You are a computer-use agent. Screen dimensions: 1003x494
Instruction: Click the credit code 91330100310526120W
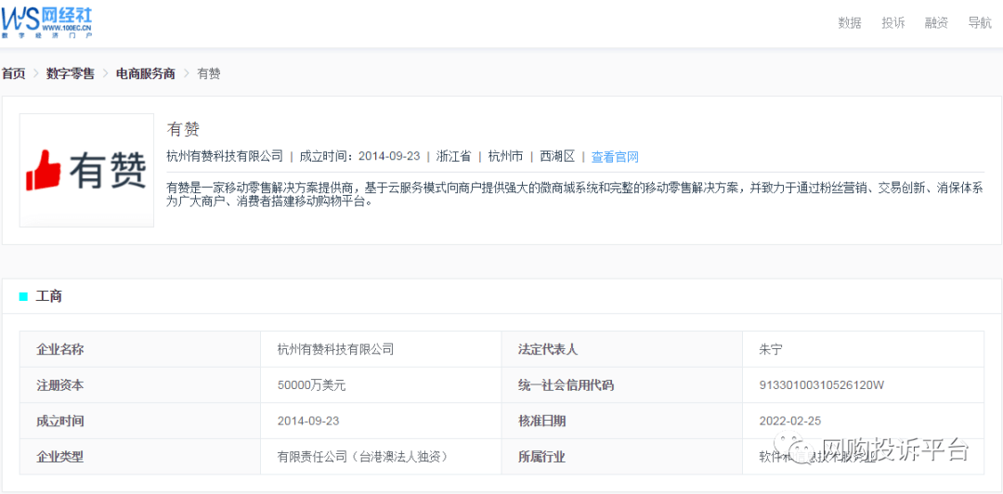(821, 385)
